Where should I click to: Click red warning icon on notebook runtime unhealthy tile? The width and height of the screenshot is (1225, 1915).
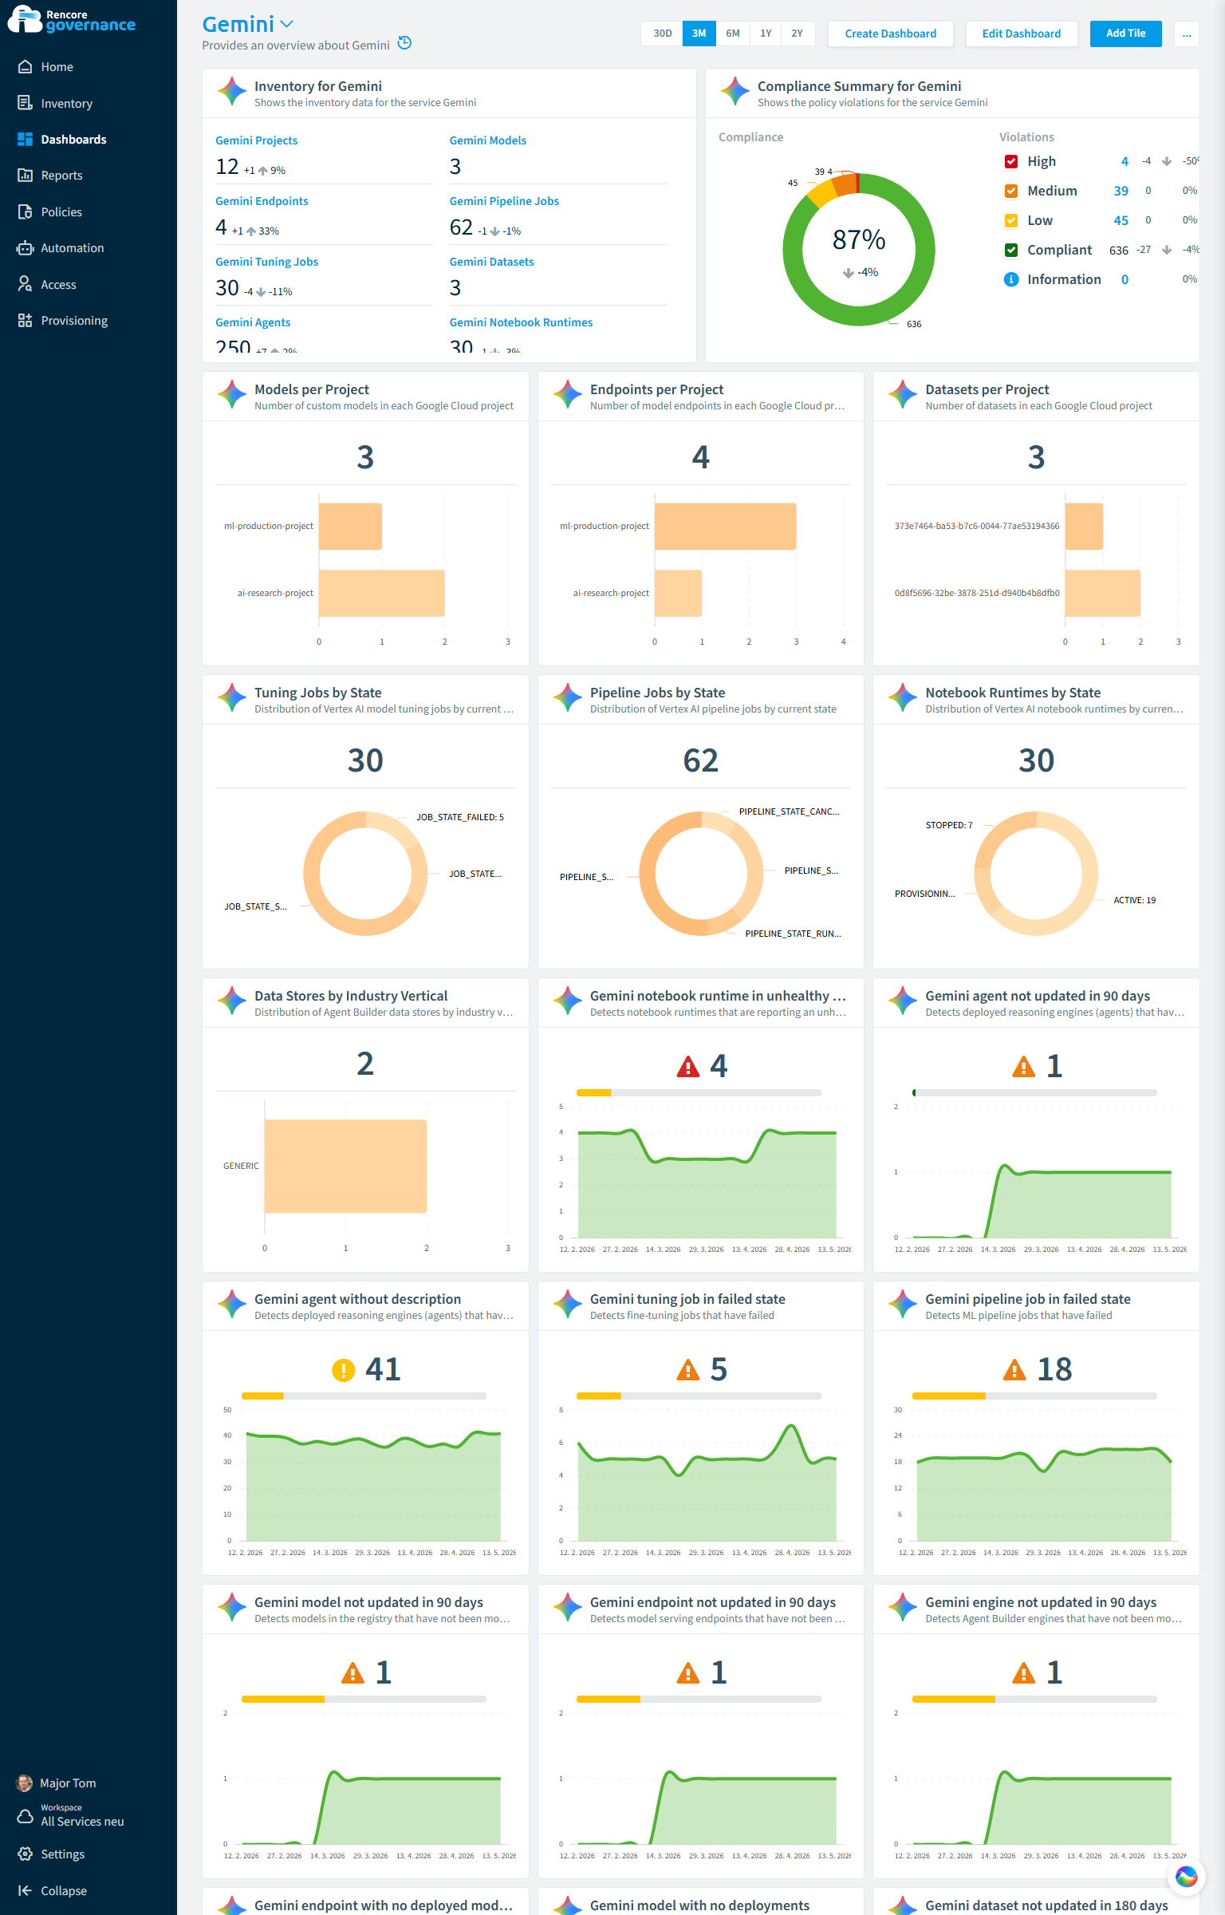[687, 1066]
